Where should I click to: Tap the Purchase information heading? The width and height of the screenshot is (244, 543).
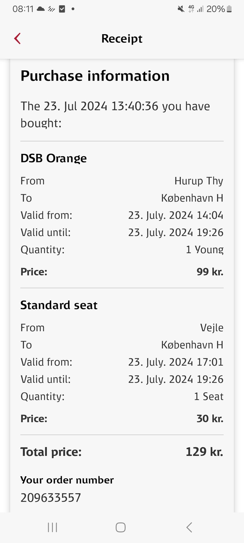[95, 76]
